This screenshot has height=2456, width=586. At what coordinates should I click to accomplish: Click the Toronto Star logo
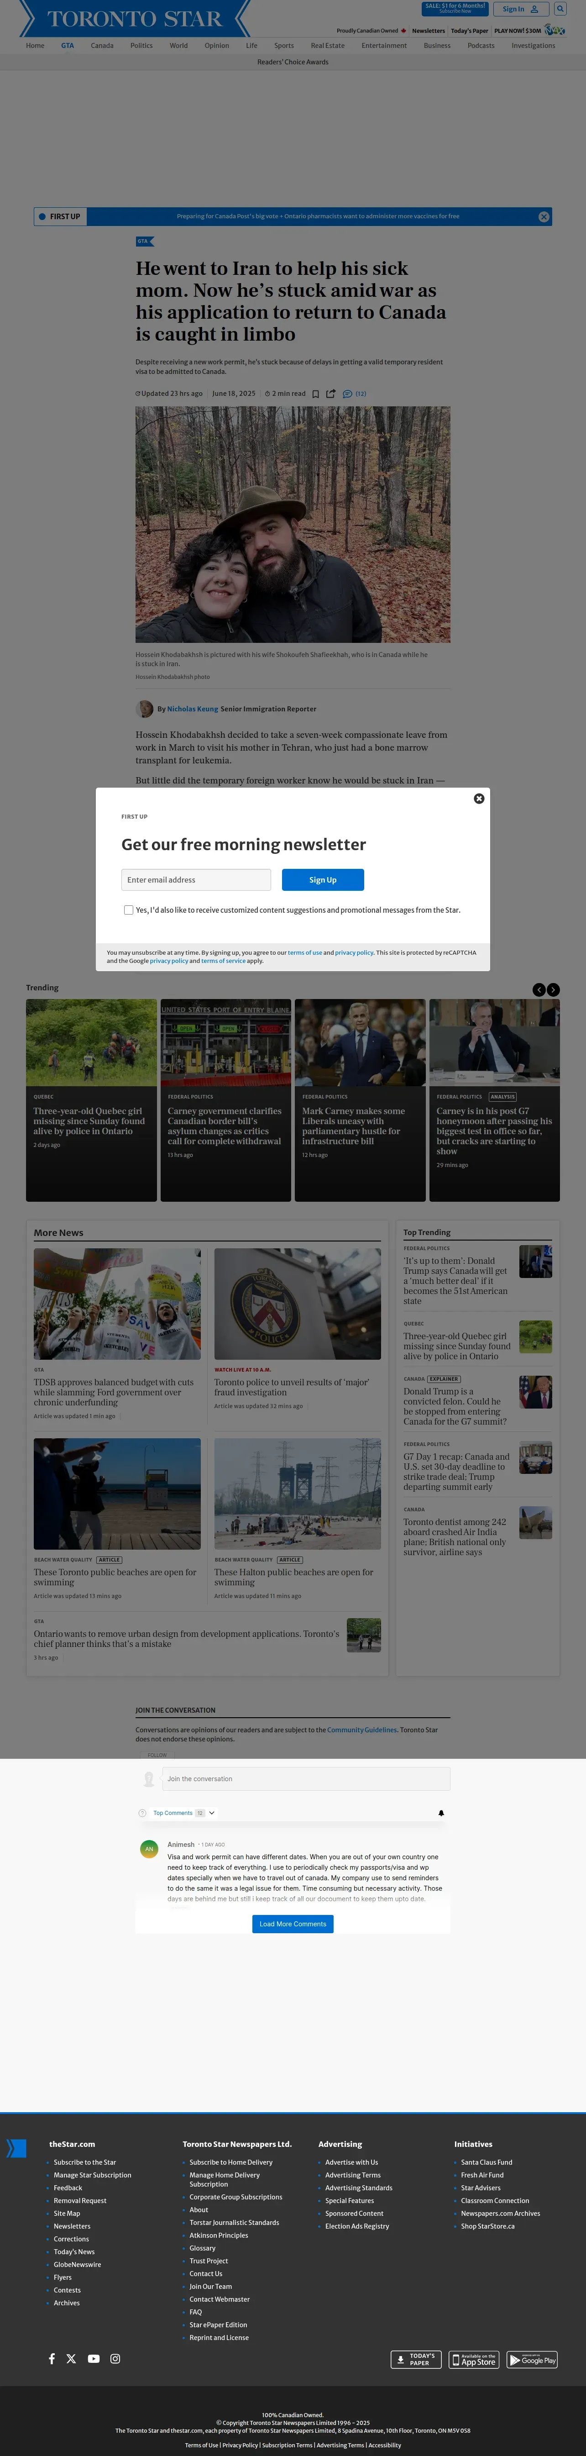point(134,18)
